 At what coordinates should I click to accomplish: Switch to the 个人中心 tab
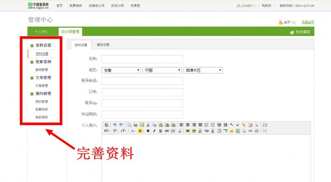[x=41, y=32]
